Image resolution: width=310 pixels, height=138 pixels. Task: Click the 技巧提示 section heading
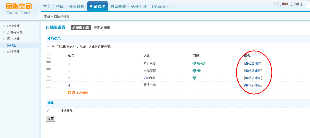coord(54,39)
